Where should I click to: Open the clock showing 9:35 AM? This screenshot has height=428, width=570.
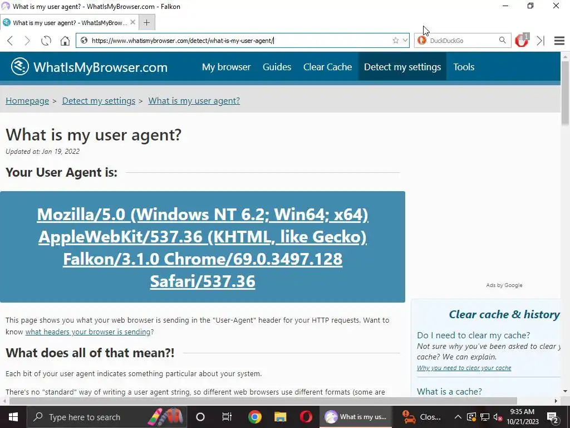[x=522, y=417]
